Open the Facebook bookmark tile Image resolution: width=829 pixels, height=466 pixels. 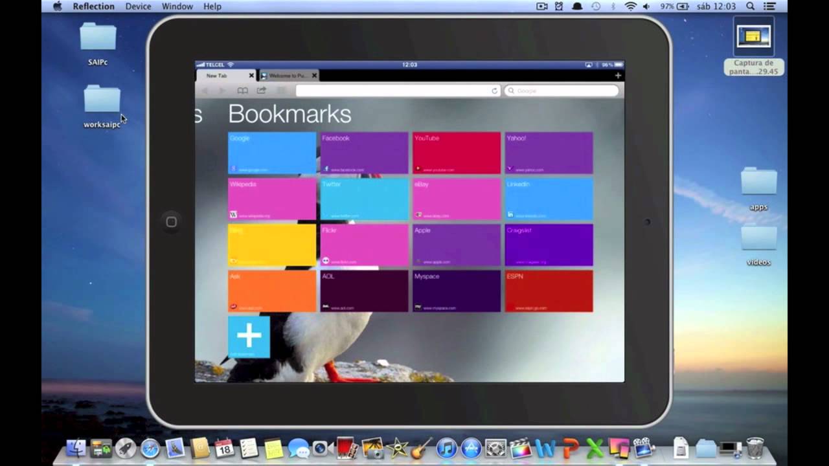click(364, 153)
